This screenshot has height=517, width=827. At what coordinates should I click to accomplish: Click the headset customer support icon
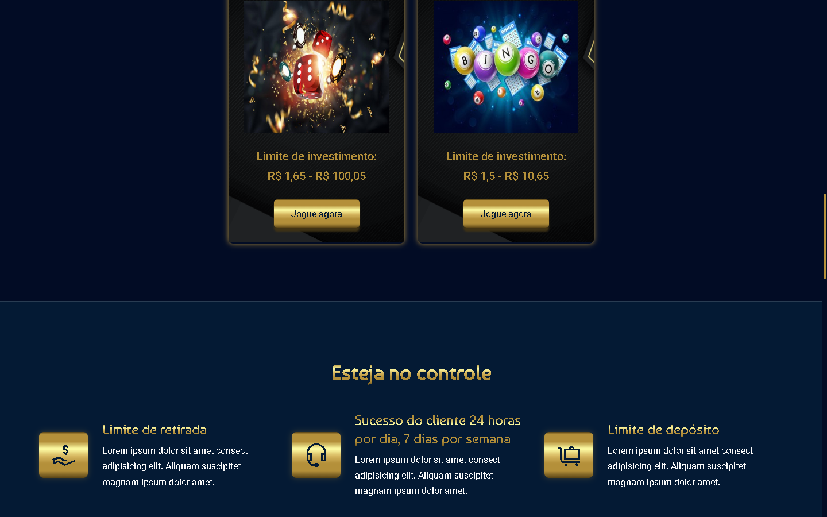(x=316, y=454)
